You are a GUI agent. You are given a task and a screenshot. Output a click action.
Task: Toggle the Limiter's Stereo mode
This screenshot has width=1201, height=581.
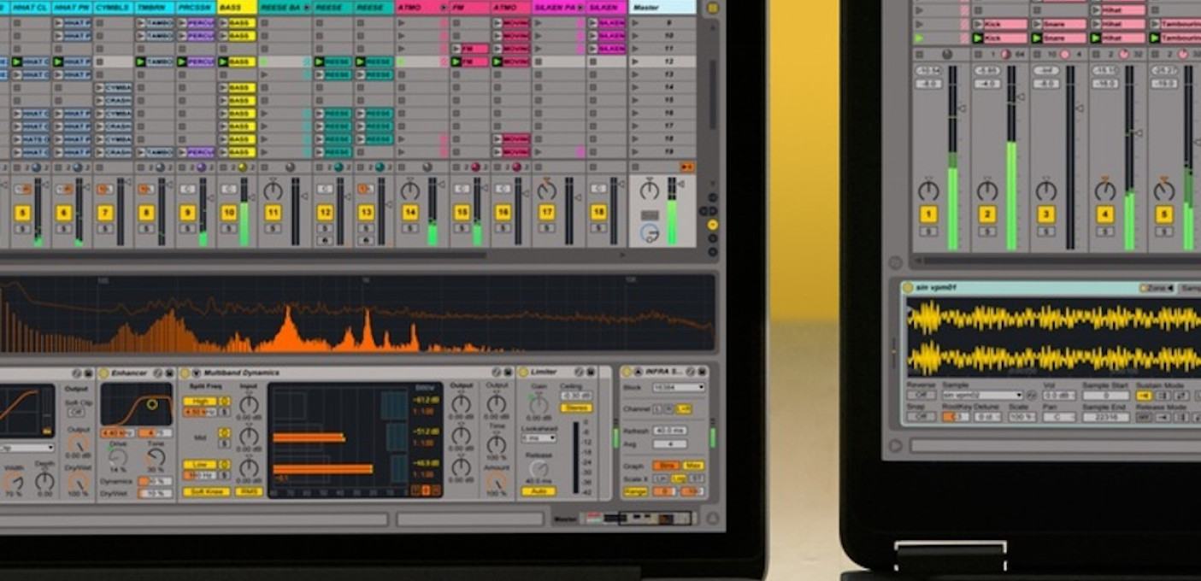pos(577,408)
